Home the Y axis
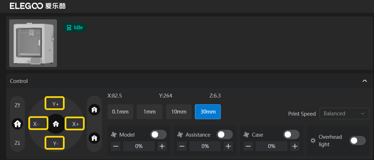Screen dimensions: 374x160 [94, 138]
